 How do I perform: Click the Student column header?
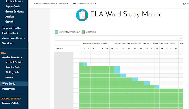tap(59, 48)
